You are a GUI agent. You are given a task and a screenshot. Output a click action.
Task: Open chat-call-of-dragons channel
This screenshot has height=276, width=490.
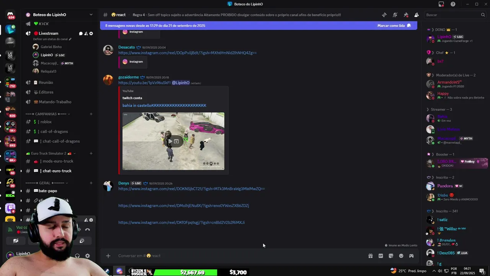[60, 141]
